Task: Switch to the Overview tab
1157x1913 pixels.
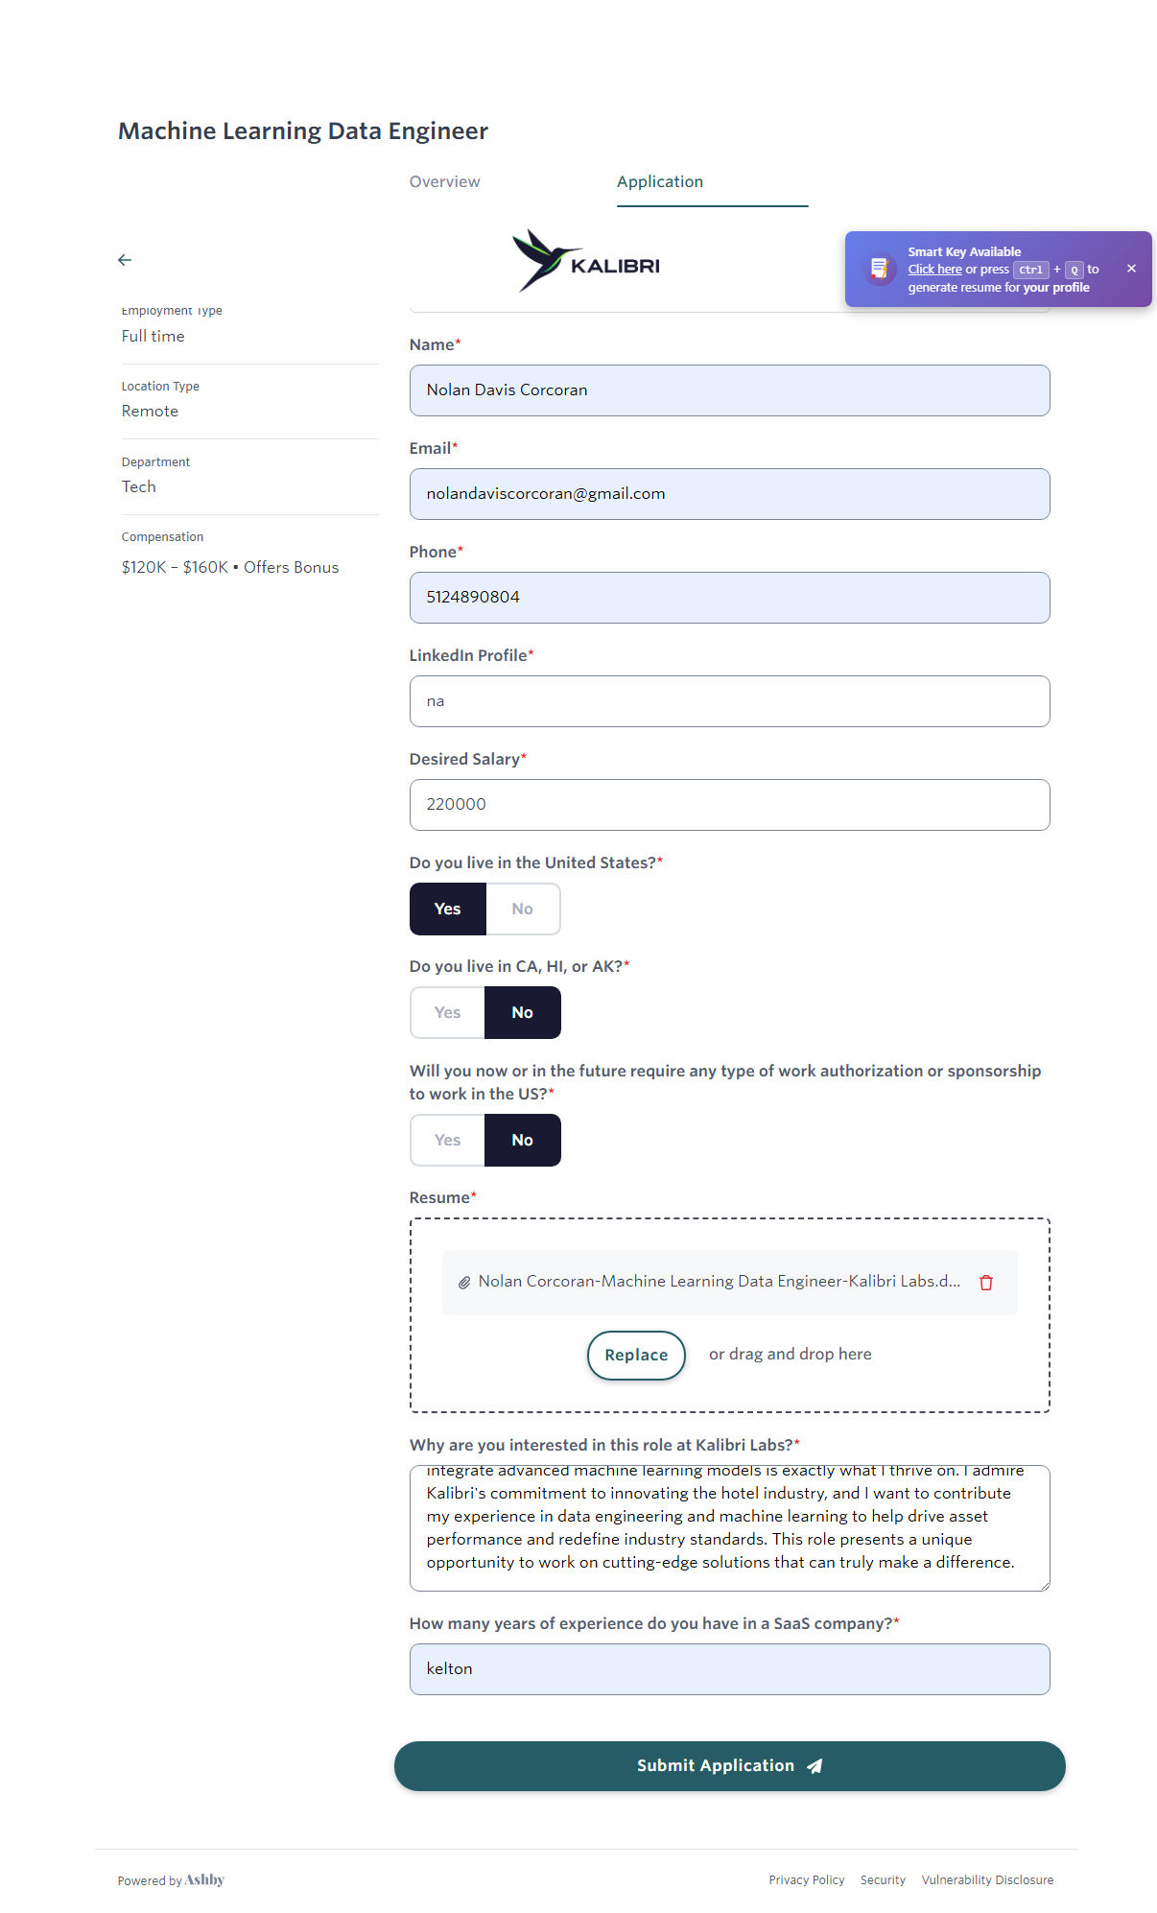Action: 444,182
